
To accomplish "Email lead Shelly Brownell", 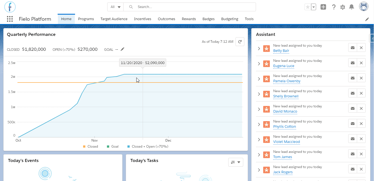I will pyautogui.click(x=353, y=93).
